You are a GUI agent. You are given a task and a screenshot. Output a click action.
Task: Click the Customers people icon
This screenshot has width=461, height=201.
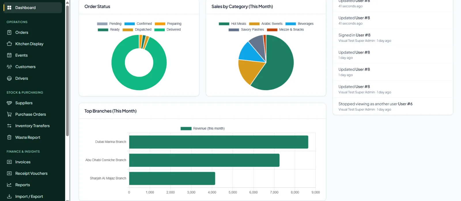pos(9,67)
